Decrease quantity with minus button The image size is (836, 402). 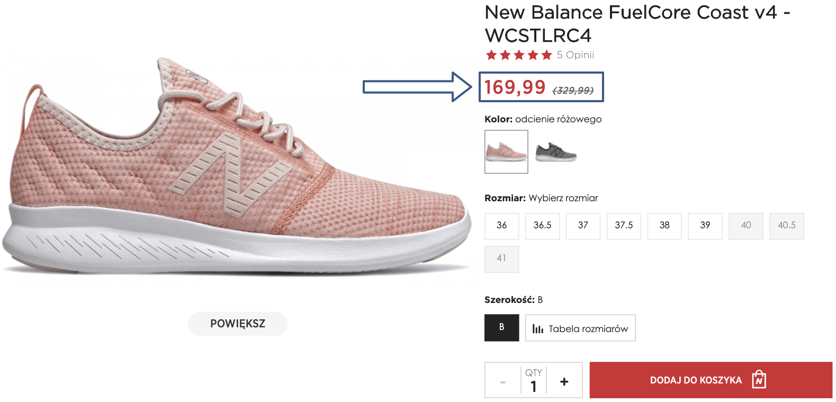(x=502, y=382)
